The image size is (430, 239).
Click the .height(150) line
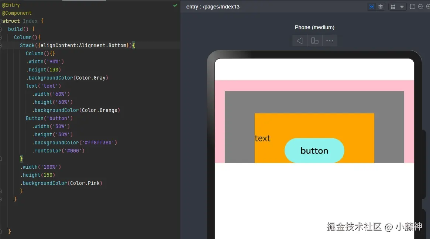point(38,175)
